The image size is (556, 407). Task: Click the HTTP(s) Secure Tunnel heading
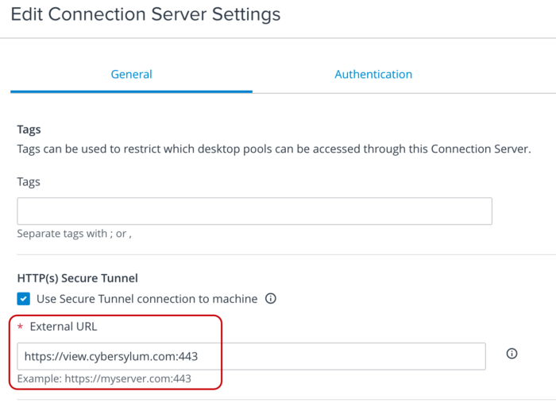[77, 278]
